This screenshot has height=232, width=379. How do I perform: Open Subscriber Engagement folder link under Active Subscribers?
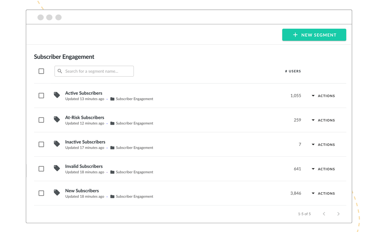tap(134, 99)
